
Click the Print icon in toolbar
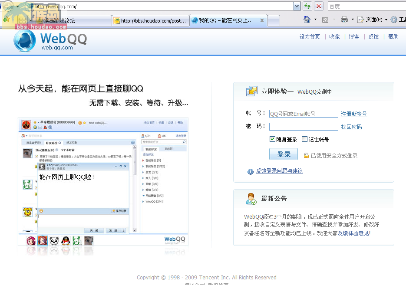coord(344,20)
